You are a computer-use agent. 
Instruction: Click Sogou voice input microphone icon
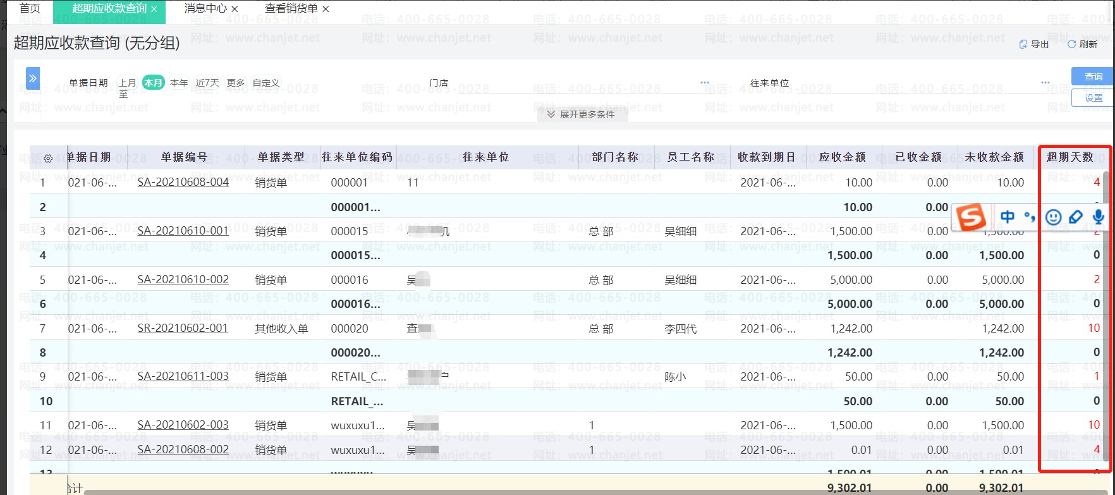tap(1099, 217)
